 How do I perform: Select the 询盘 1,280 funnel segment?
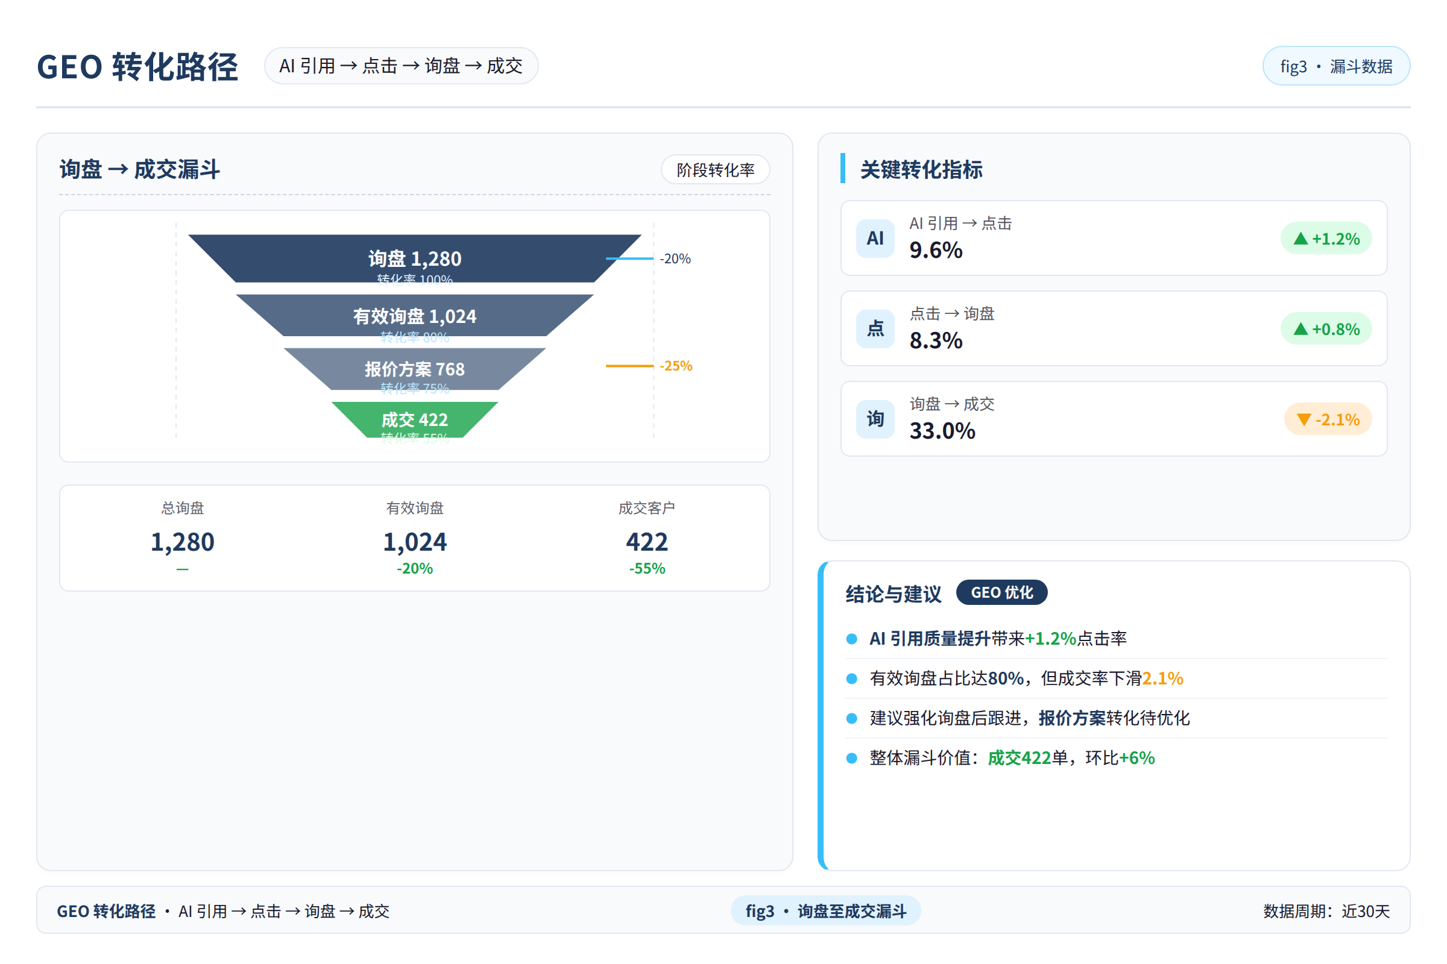coord(415,258)
